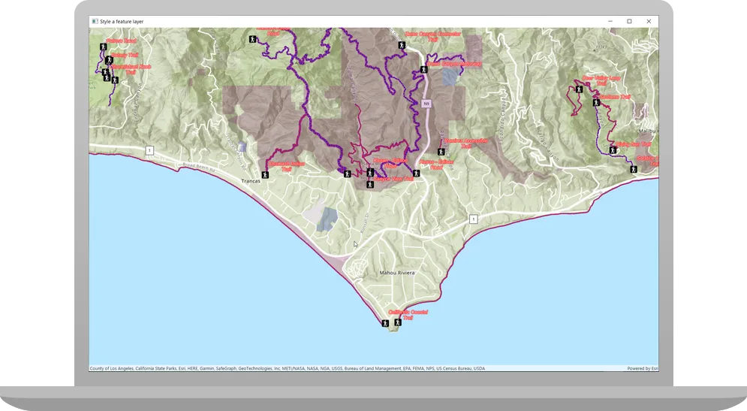The image size is (747, 411).
Task: Click the Deer Valley Loop Trail label
Action: [601, 80]
